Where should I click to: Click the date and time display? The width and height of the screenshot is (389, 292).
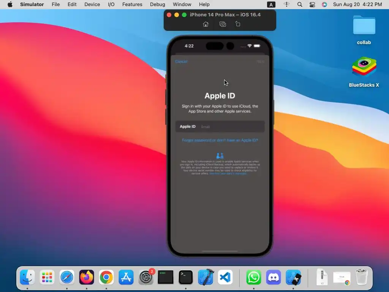357,5
